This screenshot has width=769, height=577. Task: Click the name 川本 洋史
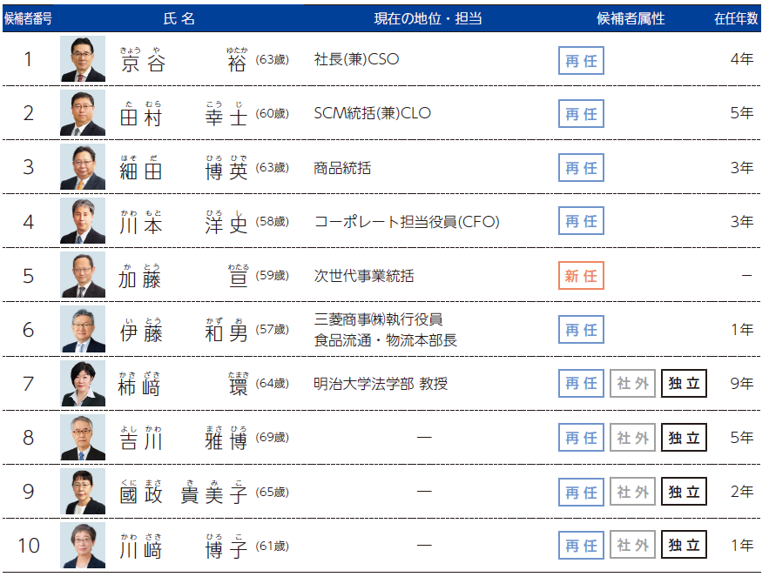184,223
